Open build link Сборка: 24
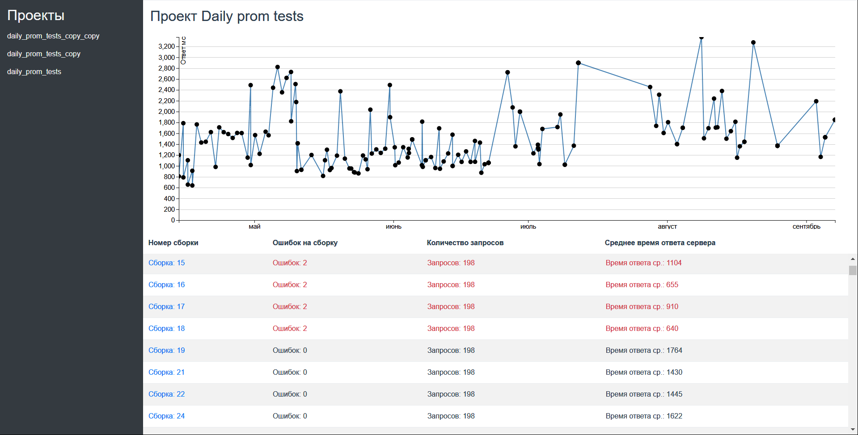 [166, 416]
